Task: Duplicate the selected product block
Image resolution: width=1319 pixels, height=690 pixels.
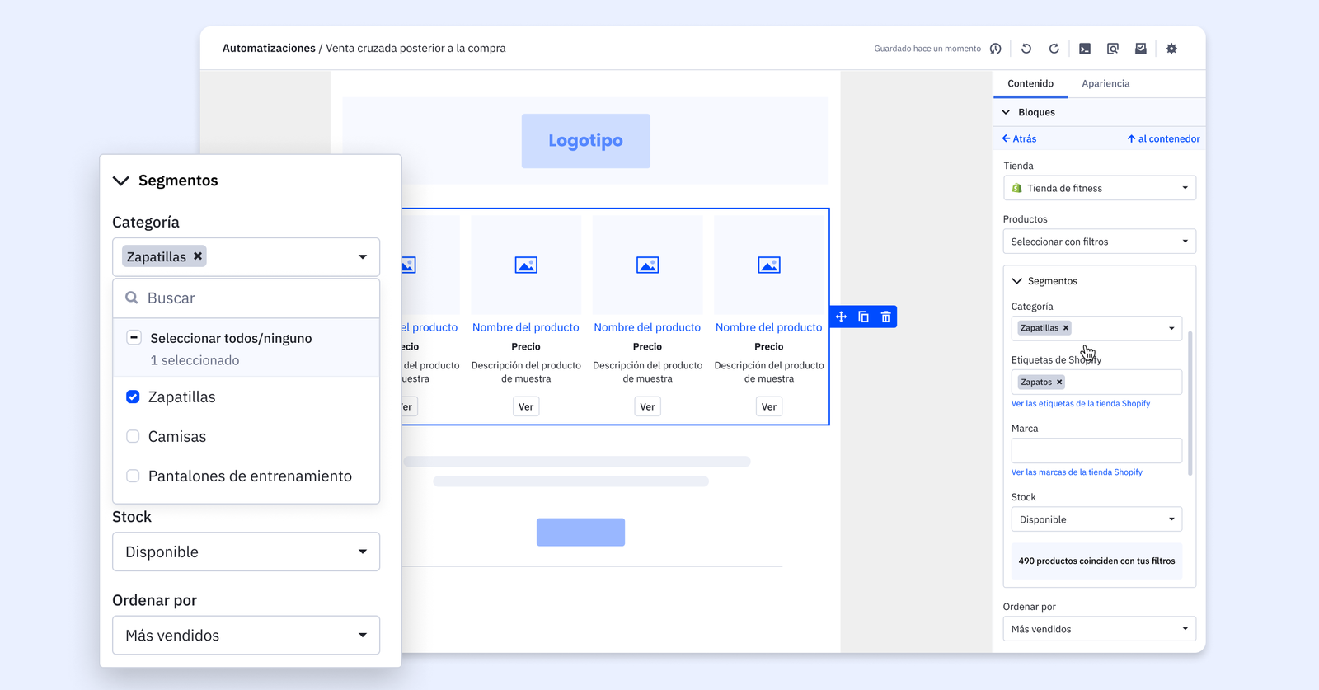Action: (x=863, y=317)
